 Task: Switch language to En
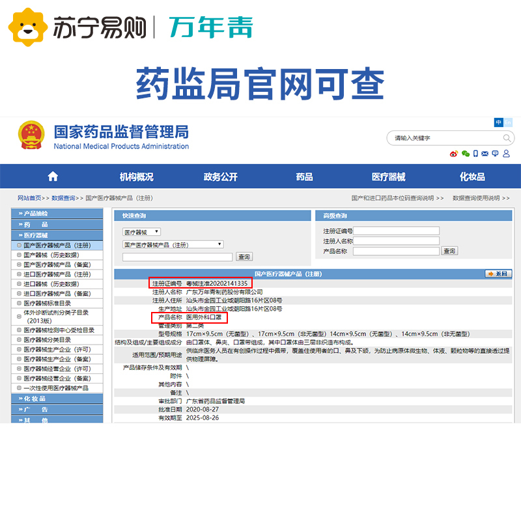pyautogui.click(x=508, y=122)
